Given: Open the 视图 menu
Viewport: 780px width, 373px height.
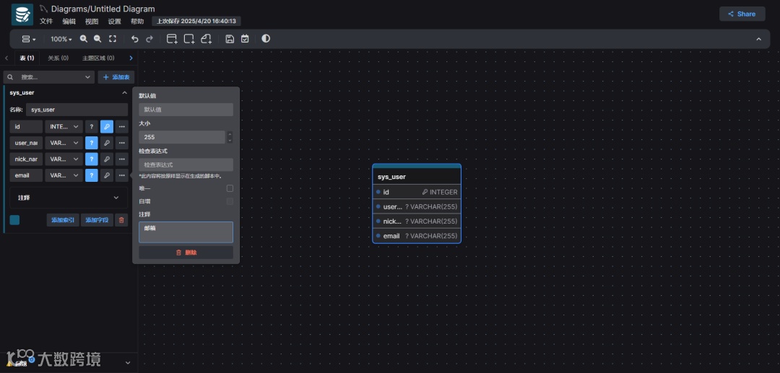Looking at the screenshot, I should 92,22.
